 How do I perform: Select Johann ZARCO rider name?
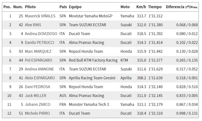(x=38, y=105)
